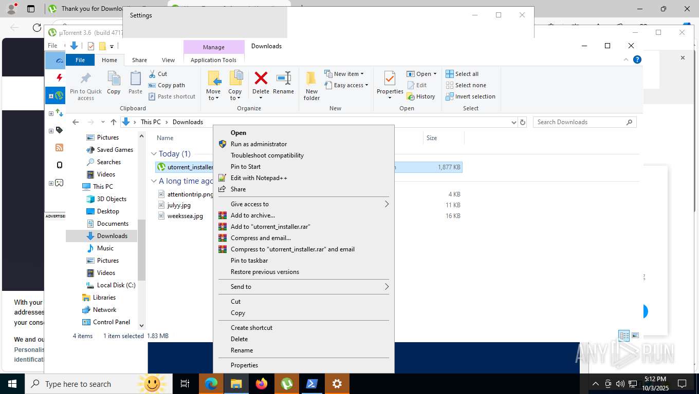
Task: Open uTorrent from taskbar
Action: click(287, 384)
